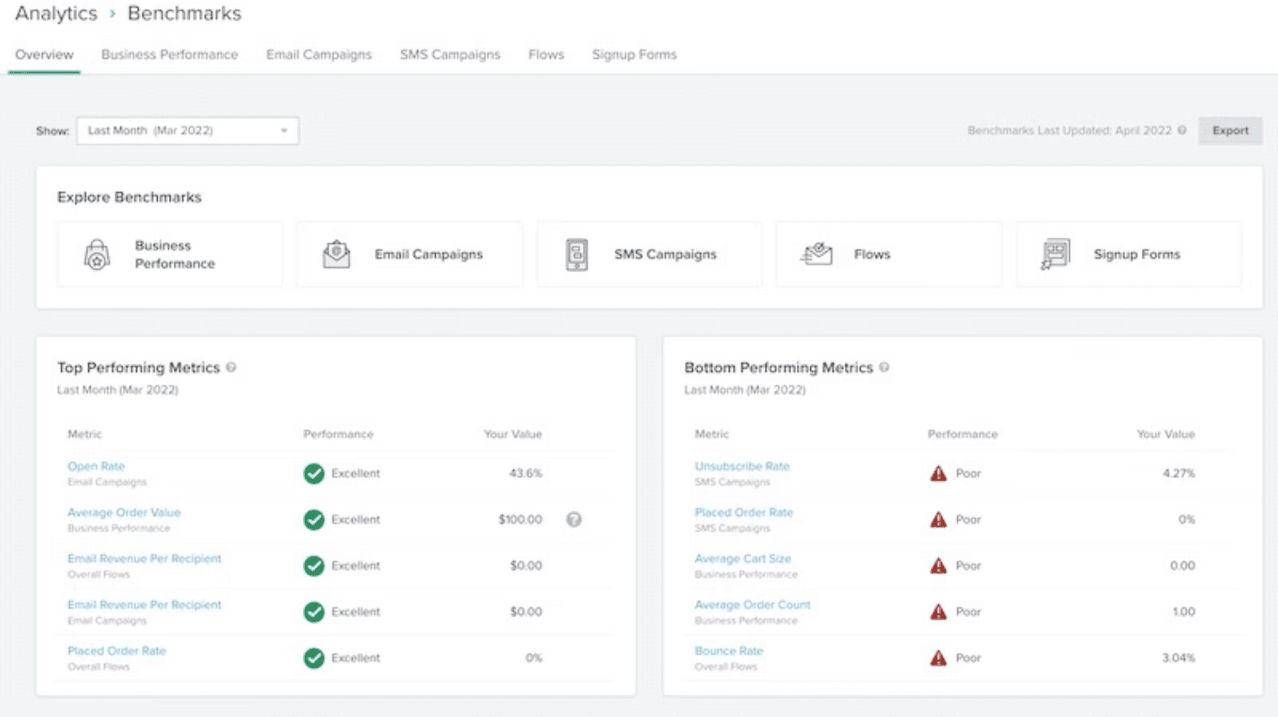1278x717 pixels.
Task: Click the Signup Forms icon
Action: click(1056, 254)
